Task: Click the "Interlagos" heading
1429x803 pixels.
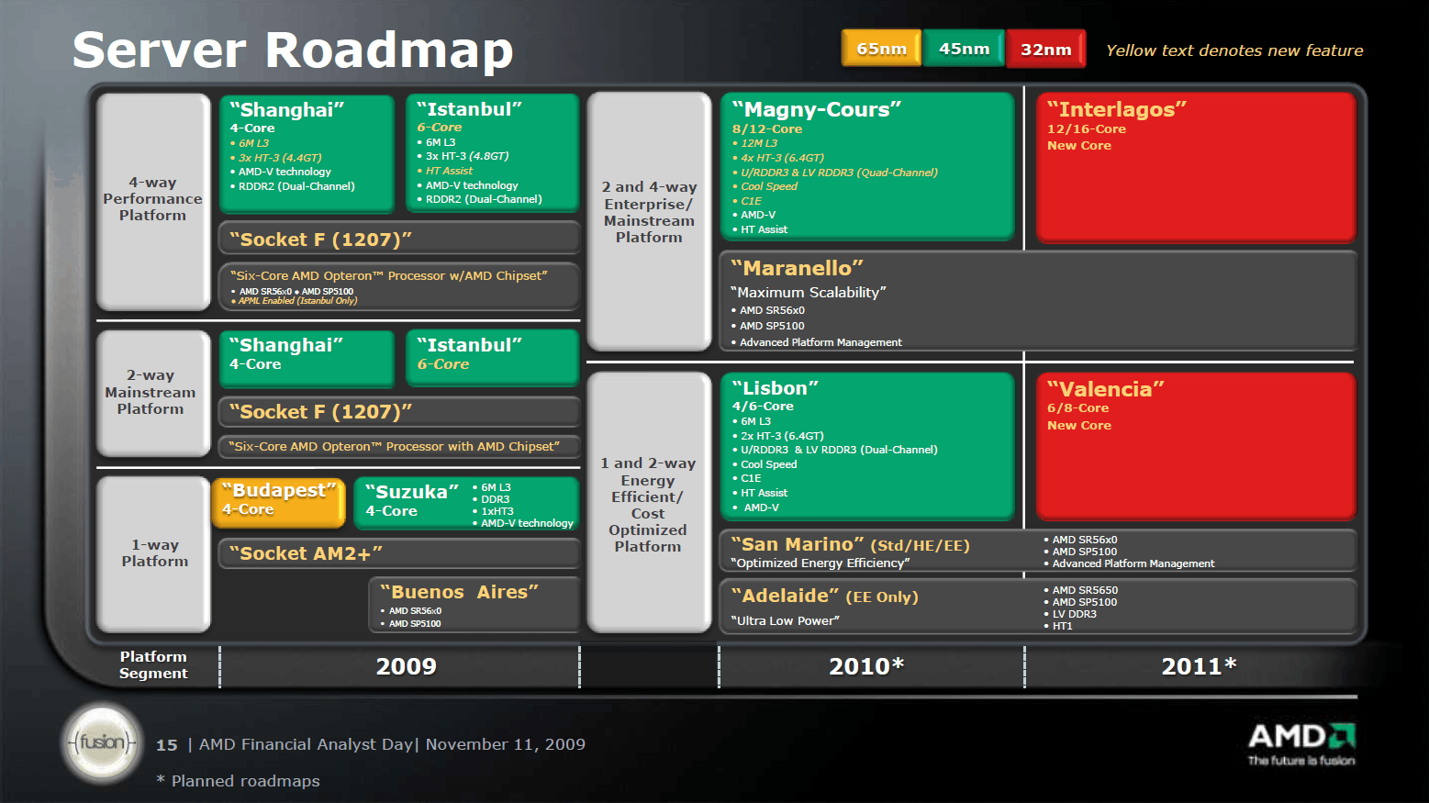Action: click(x=1117, y=109)
